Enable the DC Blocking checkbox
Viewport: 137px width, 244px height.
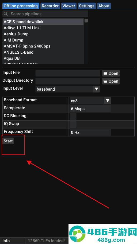(73, 117)
